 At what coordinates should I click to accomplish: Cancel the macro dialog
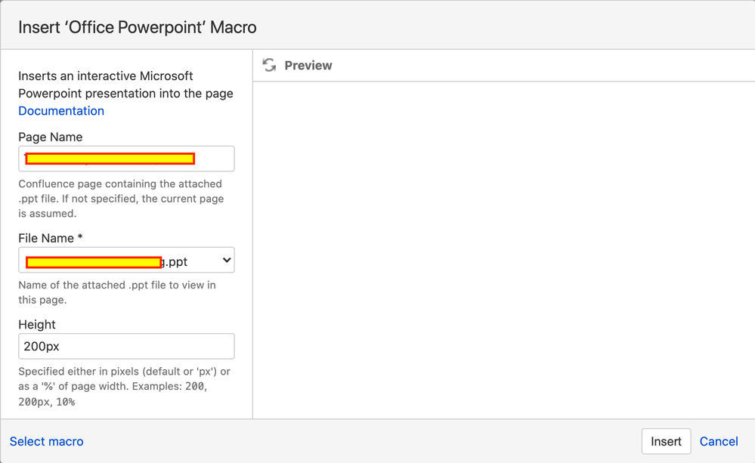[719, 441]
